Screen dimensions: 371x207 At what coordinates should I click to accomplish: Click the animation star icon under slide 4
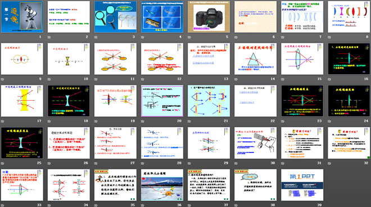pyautogui.click(x=143, y=37)
